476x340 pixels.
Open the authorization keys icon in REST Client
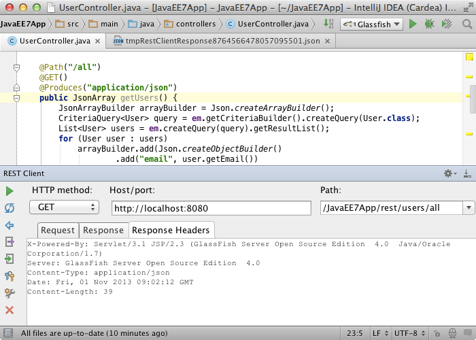tap(10, 276)
